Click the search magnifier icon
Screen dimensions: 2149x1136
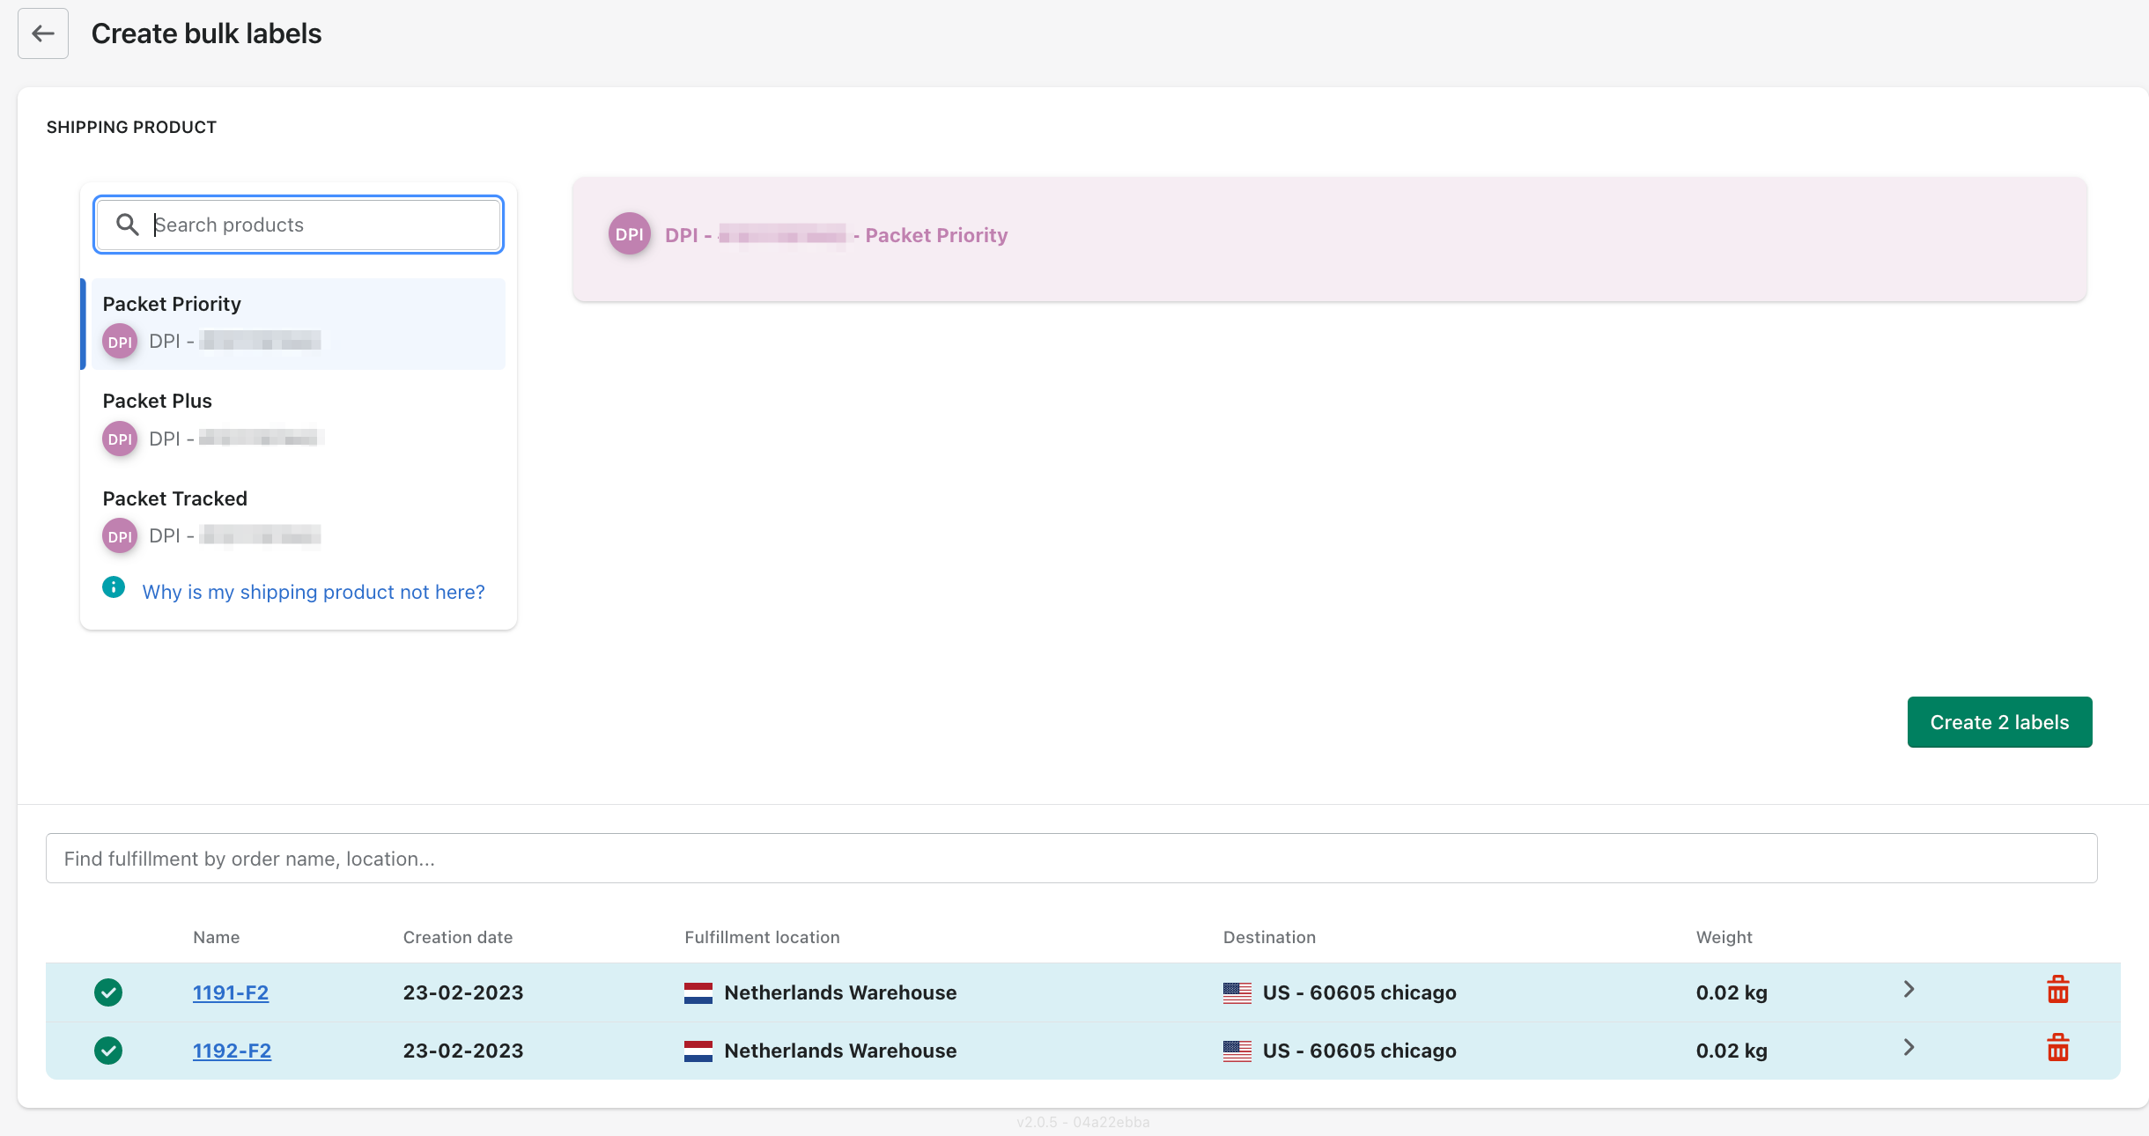(x=128, y=225)
